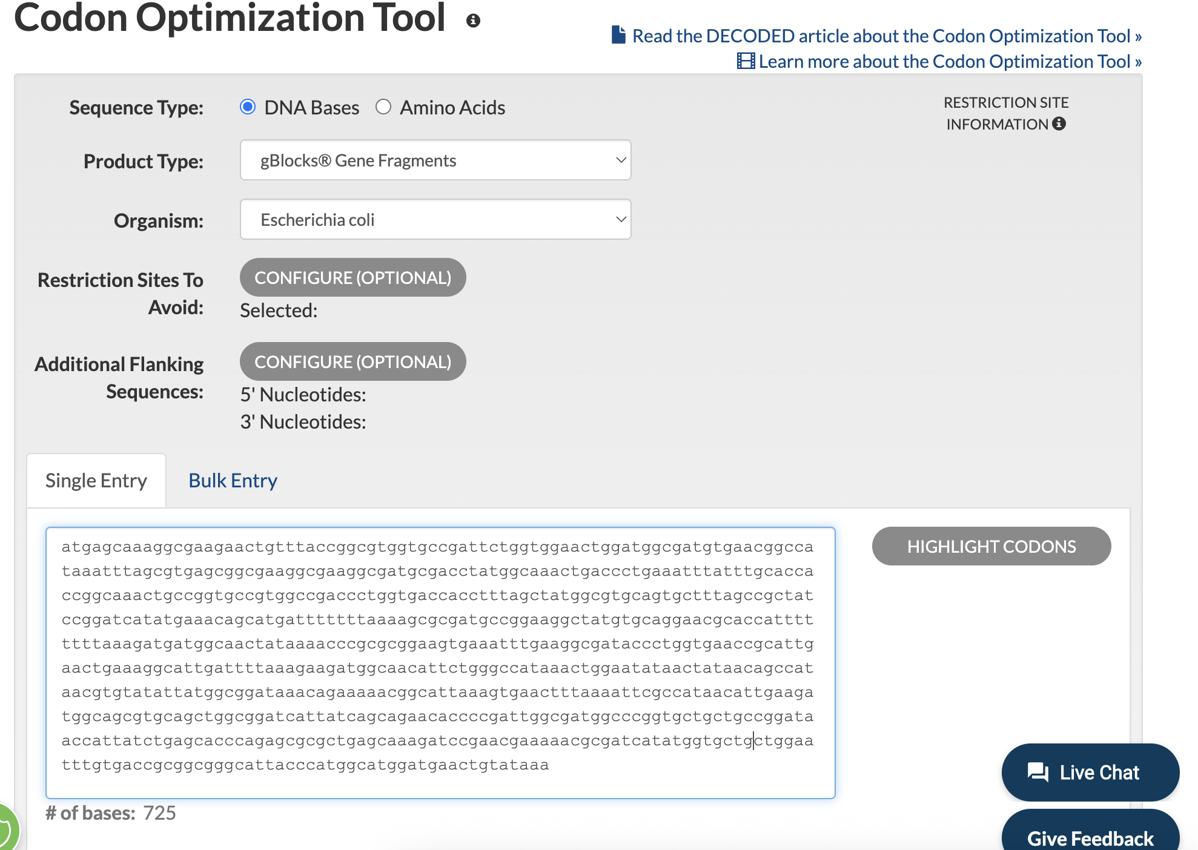Click info icon beside Codon Optimization Tool title
The width and height of the screenshot is (1198, 850).
click(473, 21)
